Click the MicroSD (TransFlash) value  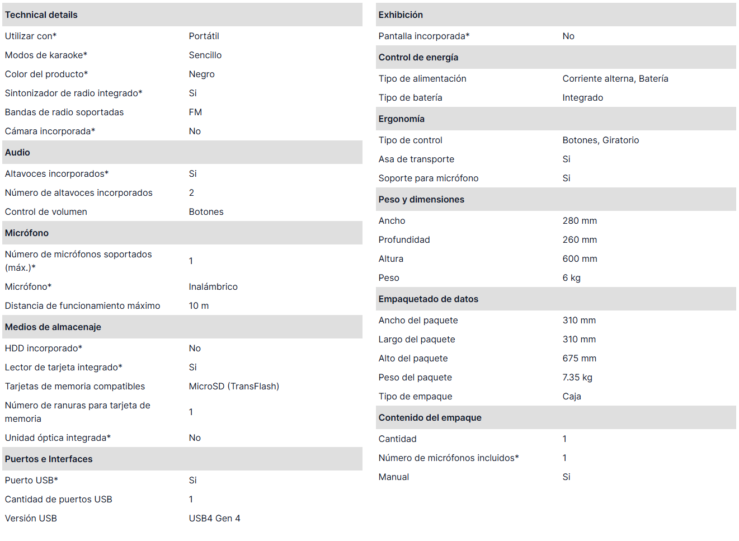tap(234, 387)
